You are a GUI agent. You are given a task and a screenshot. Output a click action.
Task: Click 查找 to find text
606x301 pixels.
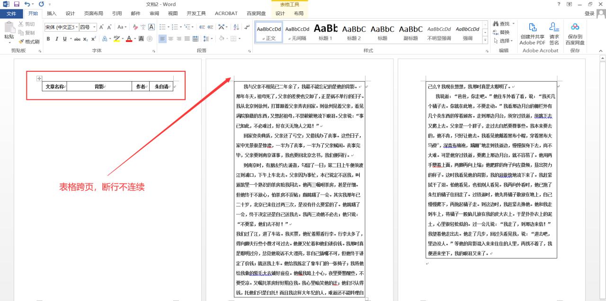click(501, 24)
